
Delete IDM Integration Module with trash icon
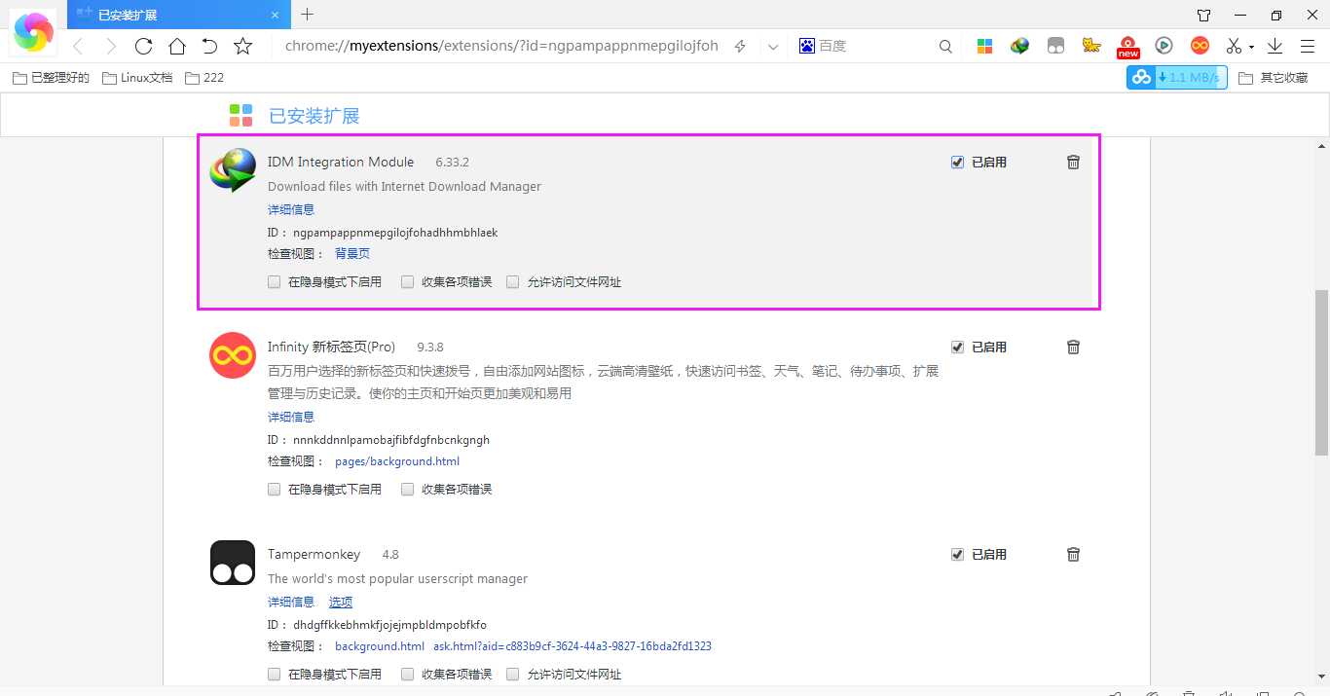coord(1073,163)
